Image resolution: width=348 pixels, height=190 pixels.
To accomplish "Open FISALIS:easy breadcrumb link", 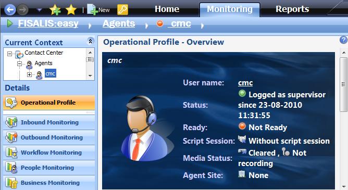I will click(48, 23).
